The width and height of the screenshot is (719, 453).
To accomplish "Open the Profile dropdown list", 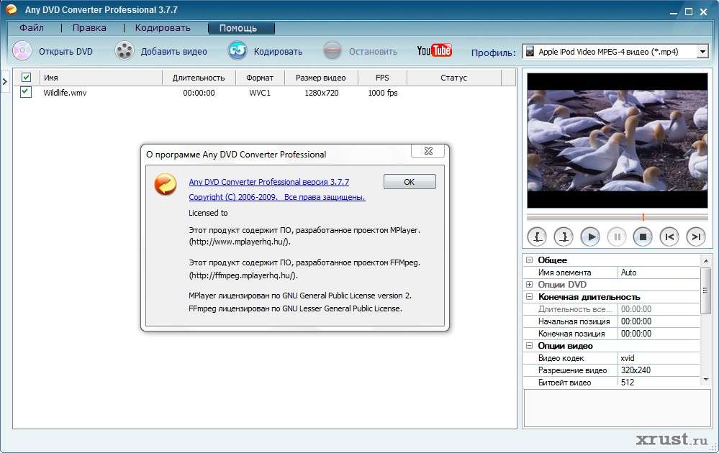I will point(702,51).
